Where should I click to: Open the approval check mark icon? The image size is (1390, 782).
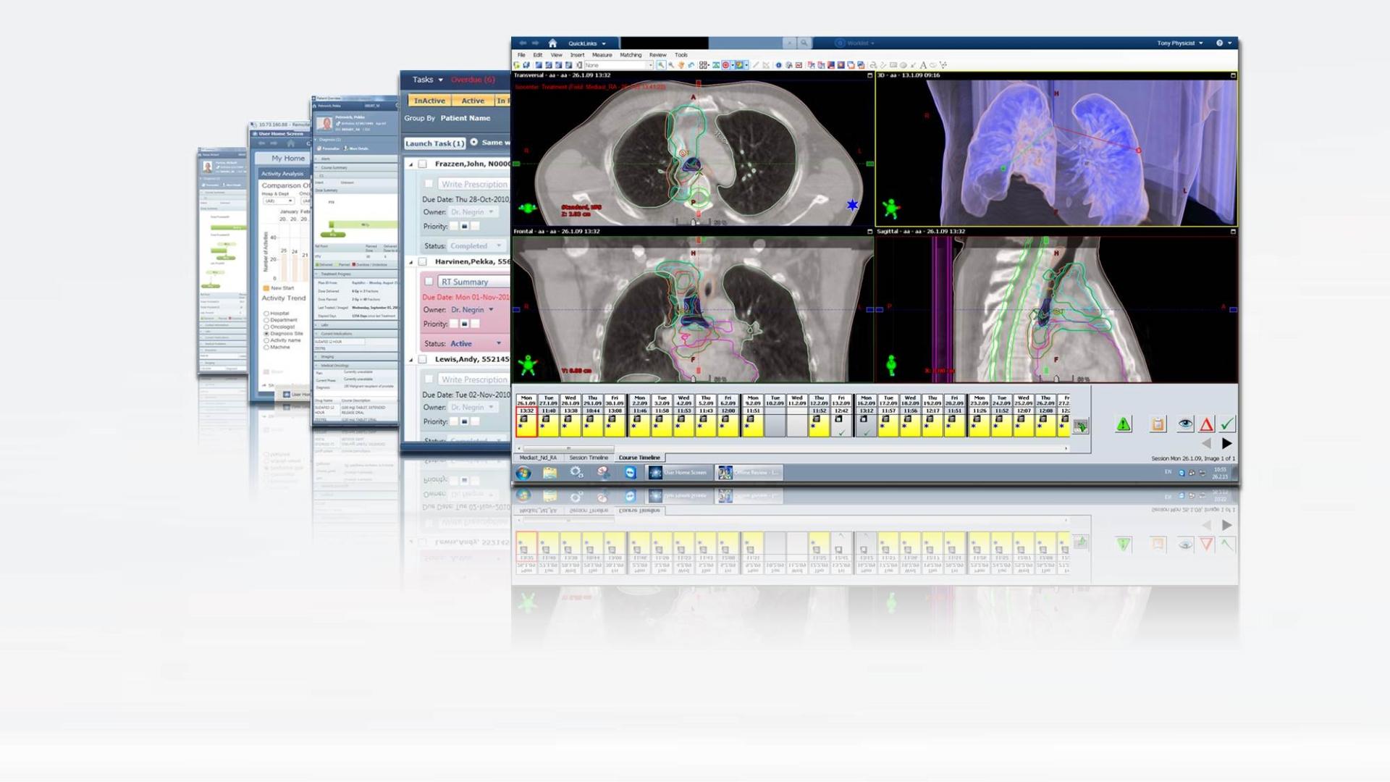(x=1226, y=424)
